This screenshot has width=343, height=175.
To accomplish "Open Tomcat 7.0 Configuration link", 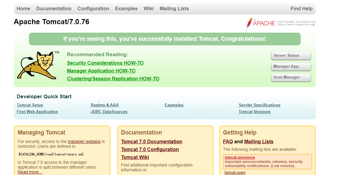I will pos(150,150).
